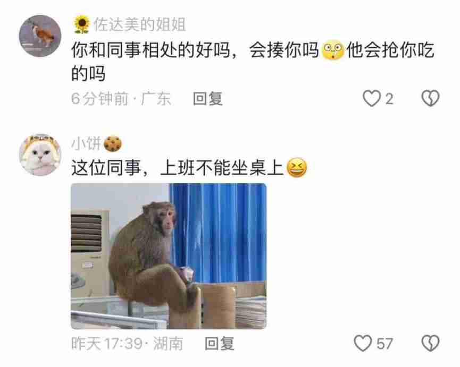Dislike the comment by 佐达美的姐姐 via broken heart

click(x=430, y=98)
